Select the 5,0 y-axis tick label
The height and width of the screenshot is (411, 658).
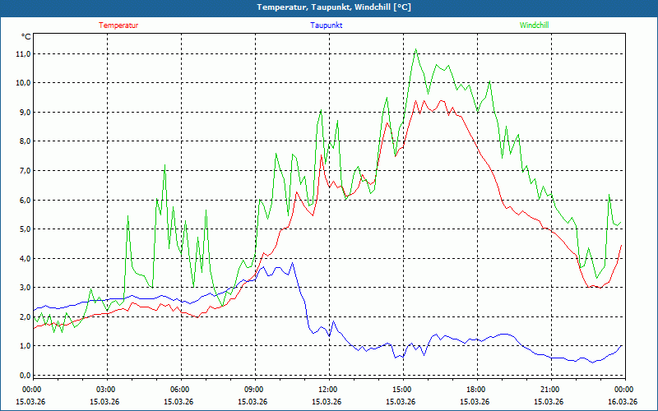tap(24, 229)
